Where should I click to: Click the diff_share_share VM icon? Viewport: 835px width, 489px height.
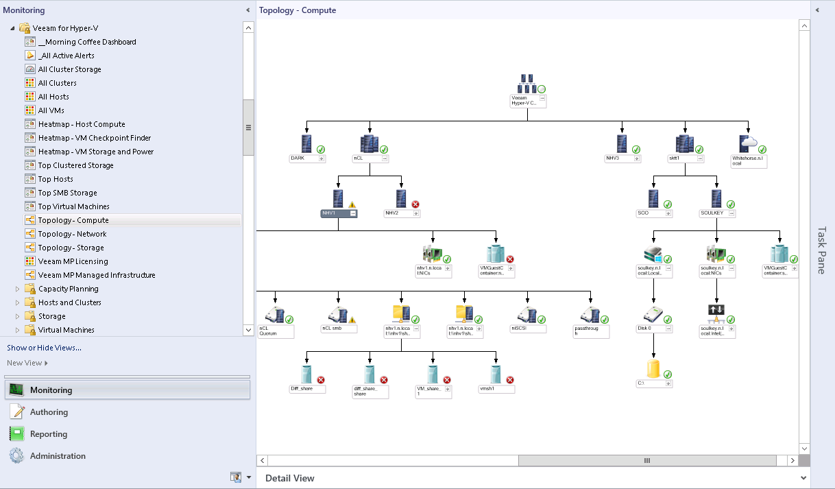coord(370,374)
